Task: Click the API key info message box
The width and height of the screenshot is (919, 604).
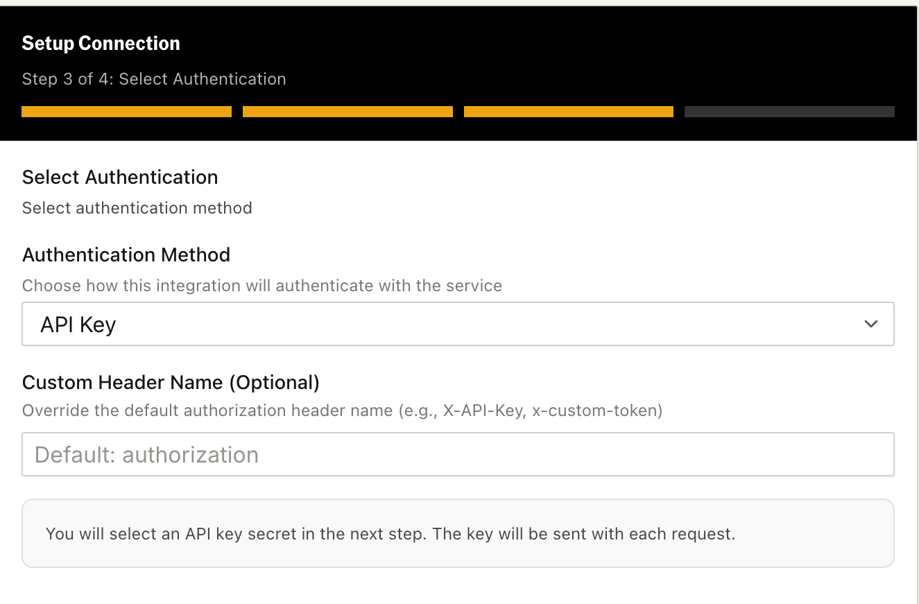Action: pyautogui.click(x=458, y=533)
